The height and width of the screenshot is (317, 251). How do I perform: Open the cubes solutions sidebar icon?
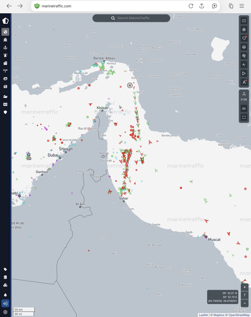[6, 285]
